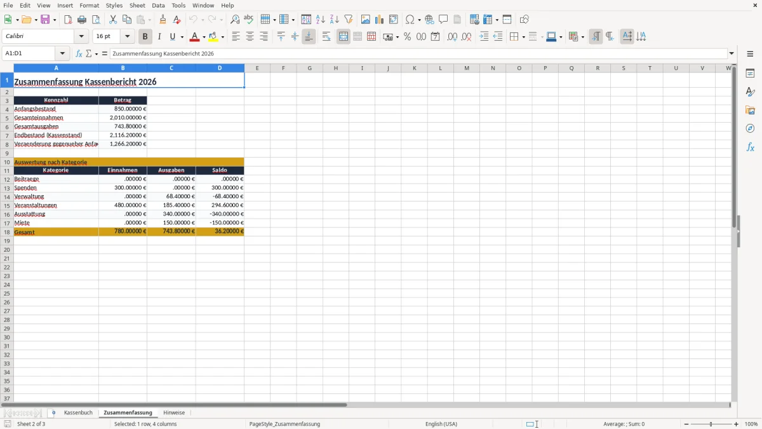Click the formula input line
The width and height of the screenshot is (762, 429).
tap(418, 53)
